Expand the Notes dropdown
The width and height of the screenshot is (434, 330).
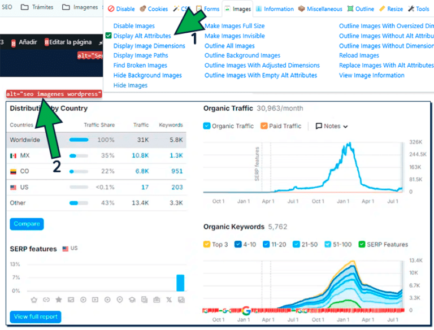click(332, 126)
